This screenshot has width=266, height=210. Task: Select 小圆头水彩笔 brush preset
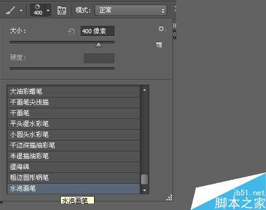74,135
